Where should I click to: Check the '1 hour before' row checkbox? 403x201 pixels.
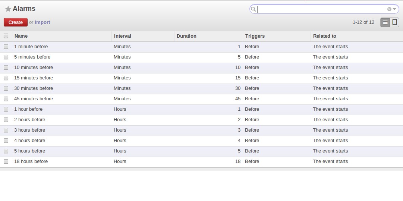click(x=6, y=109)
